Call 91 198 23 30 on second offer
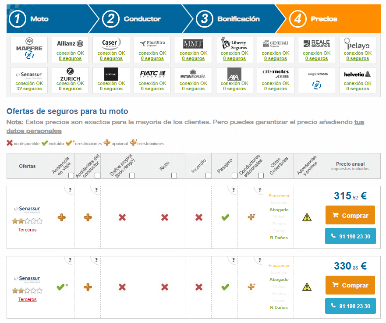The height and width of the screenshot is (323, 386). [350, 306]
